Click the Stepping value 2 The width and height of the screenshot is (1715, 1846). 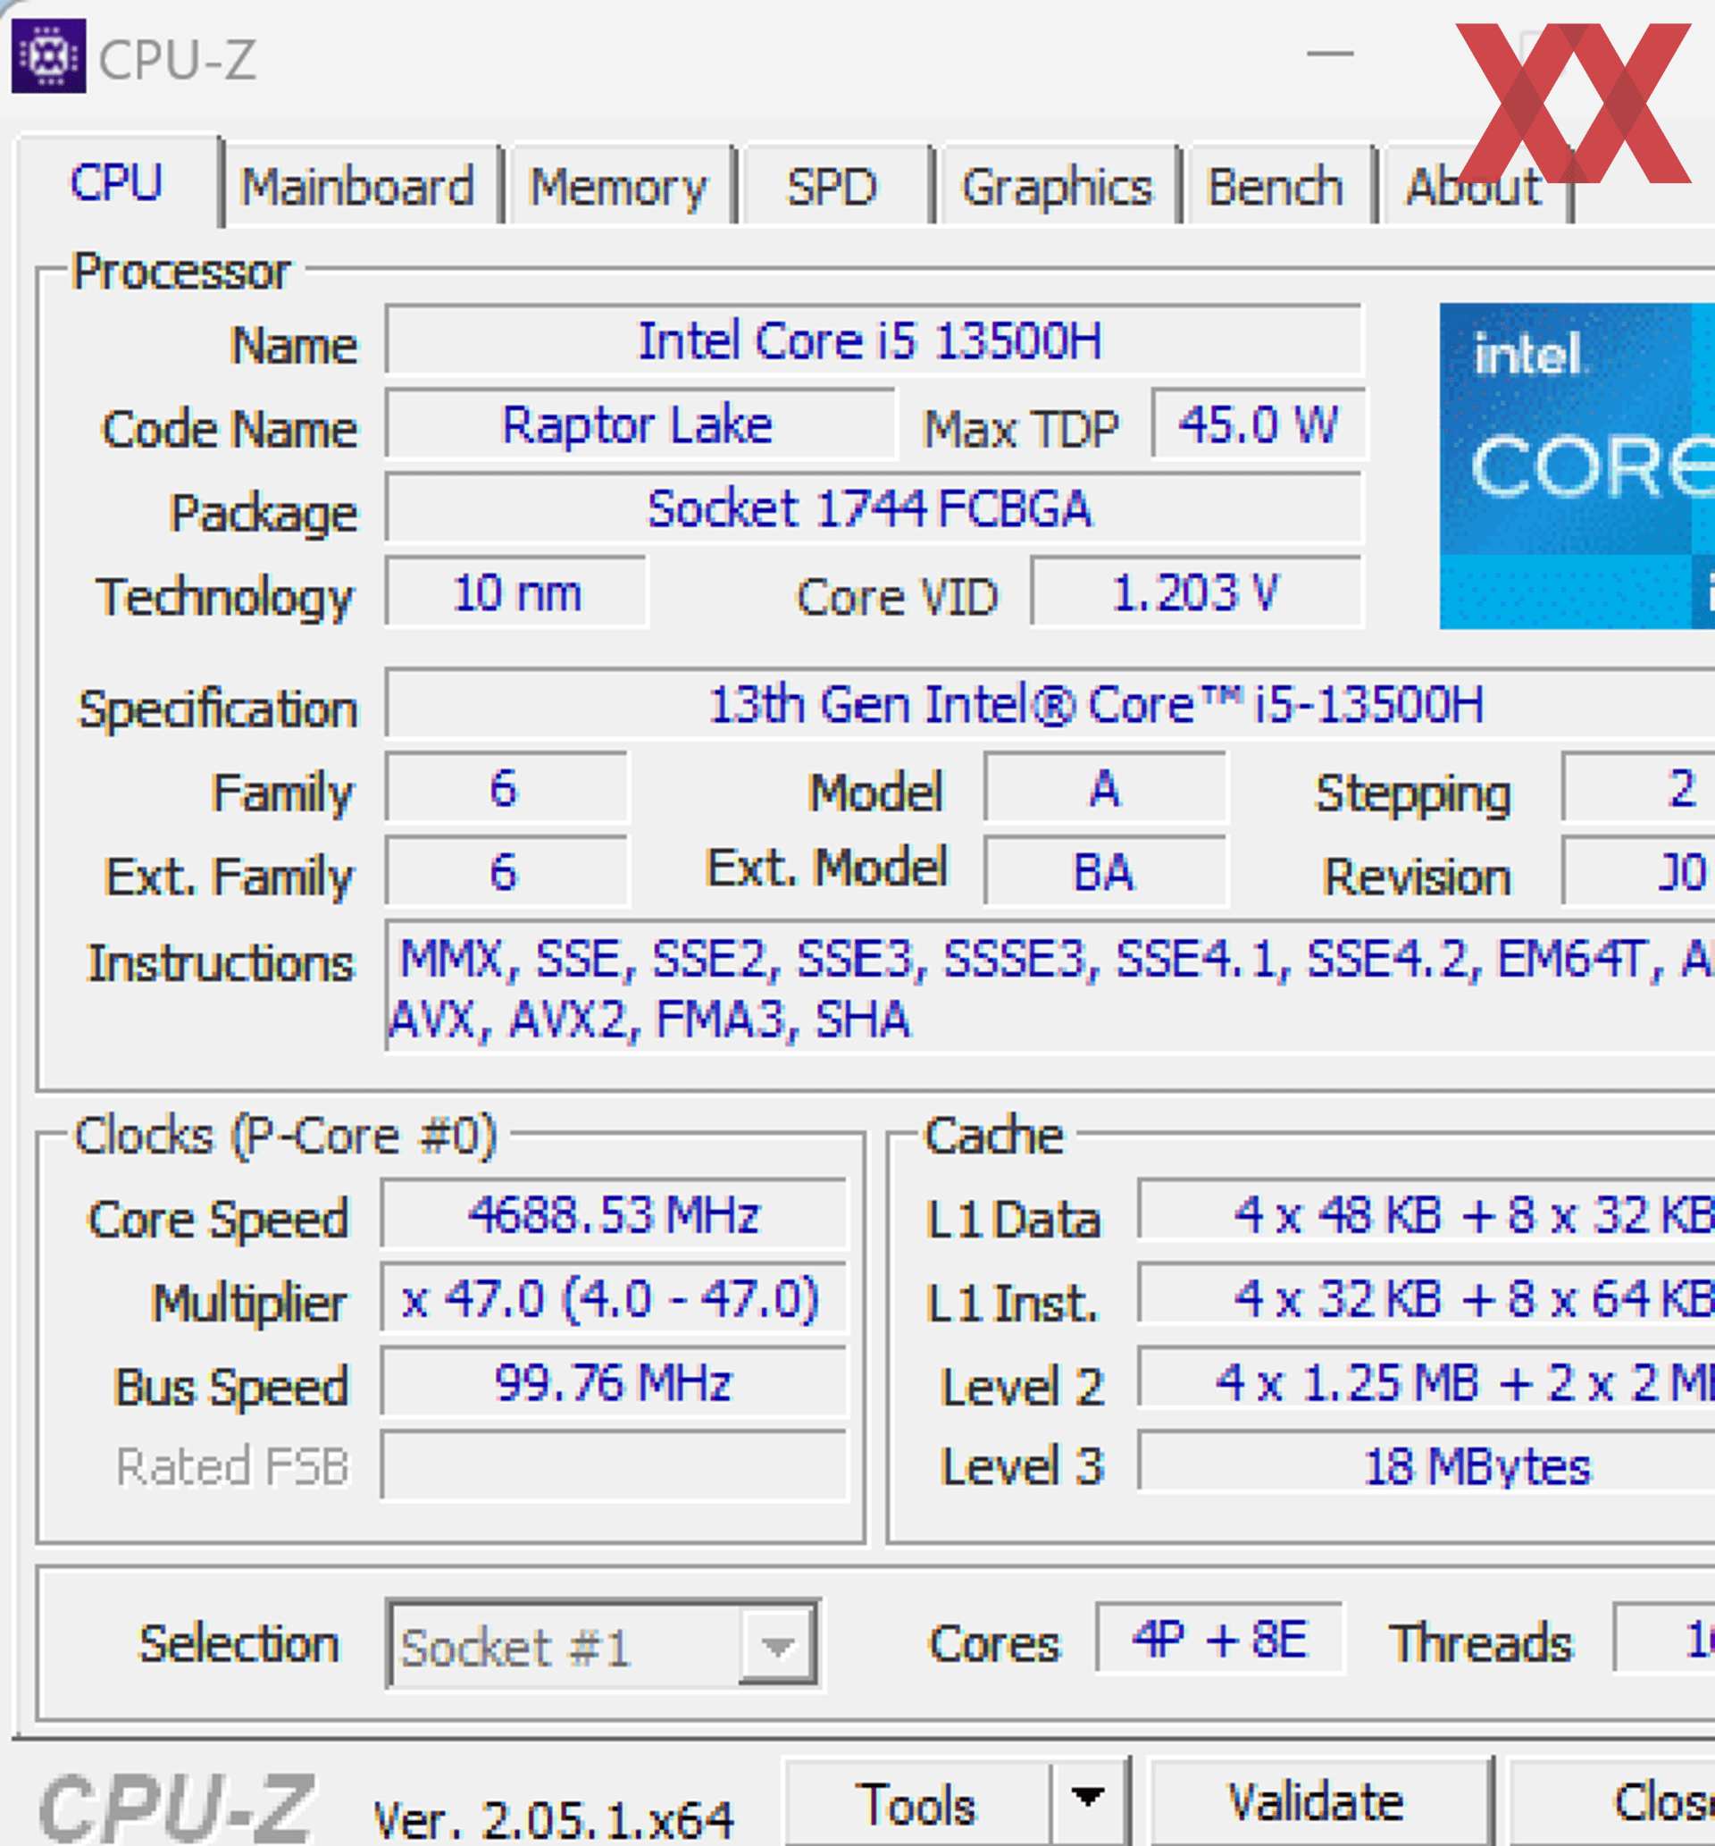[x=1639, y=788]
